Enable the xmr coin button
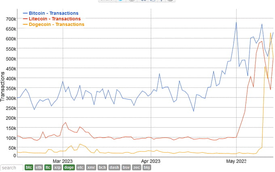Viewport: 275px width, 172px height. pos(91,168)
